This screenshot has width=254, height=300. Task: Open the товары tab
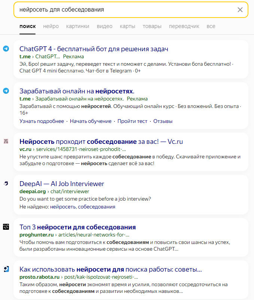[152, 26]
